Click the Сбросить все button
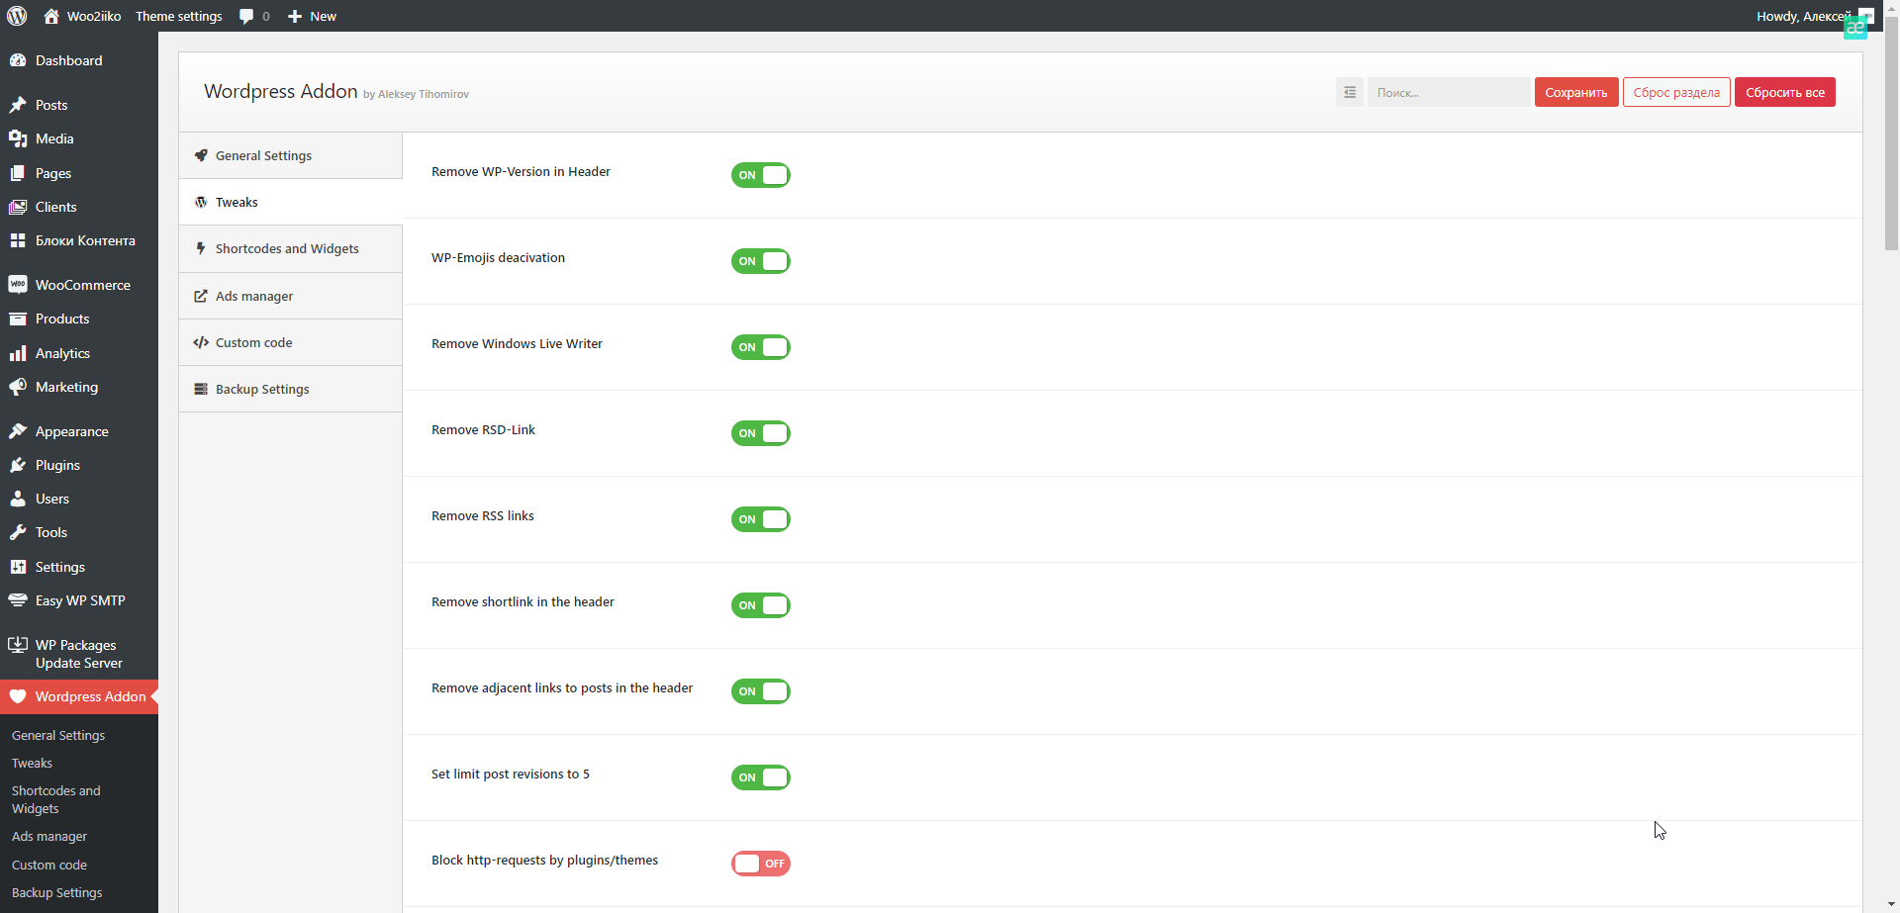 1784,92
